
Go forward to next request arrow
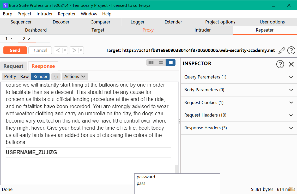tap(74, 50)
